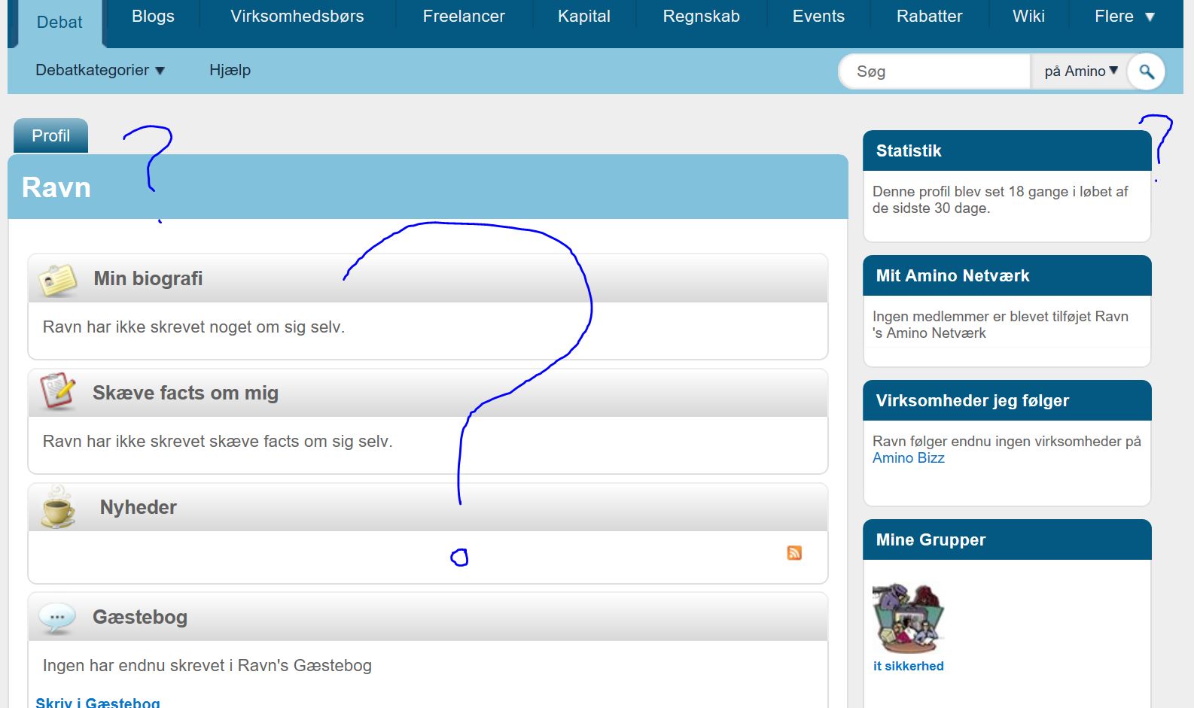Click into the Søg search field
This screenshot has width=1194, height=708.
click(x=934, y=71)
